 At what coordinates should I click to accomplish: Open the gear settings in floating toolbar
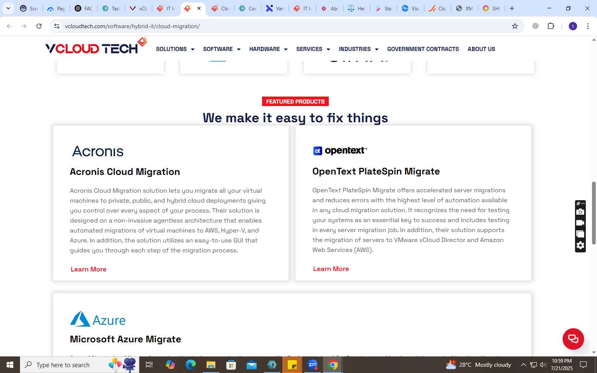point(580,245)
